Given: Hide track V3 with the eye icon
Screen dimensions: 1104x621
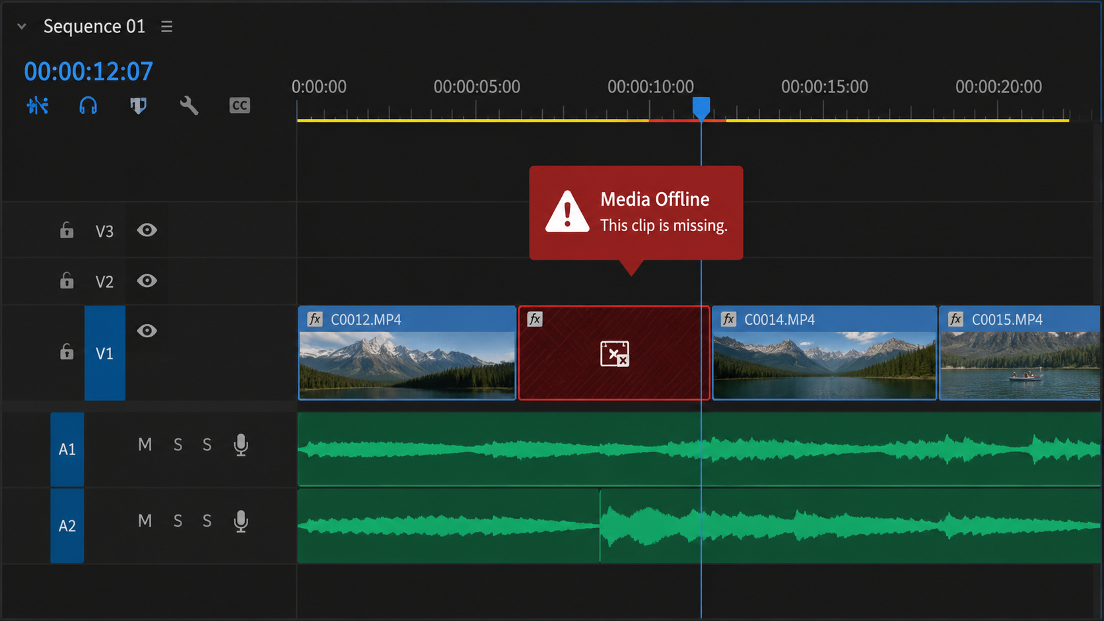Looking at the screenshot, I should point(147,230).
